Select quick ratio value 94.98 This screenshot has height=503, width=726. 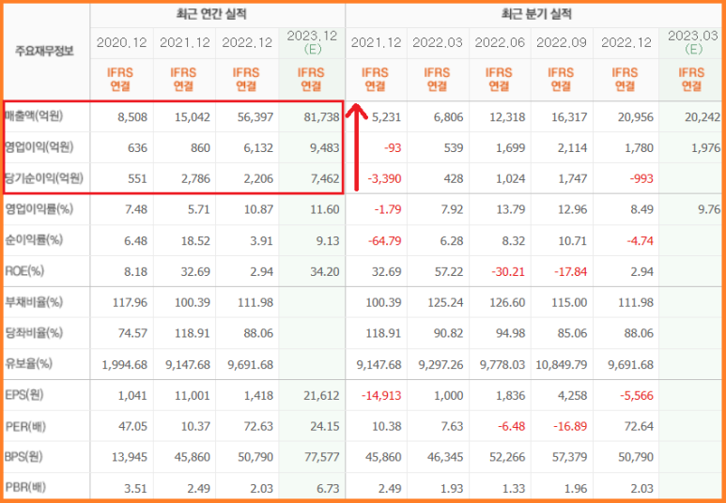pyautogui.click(x=513, y=333)
